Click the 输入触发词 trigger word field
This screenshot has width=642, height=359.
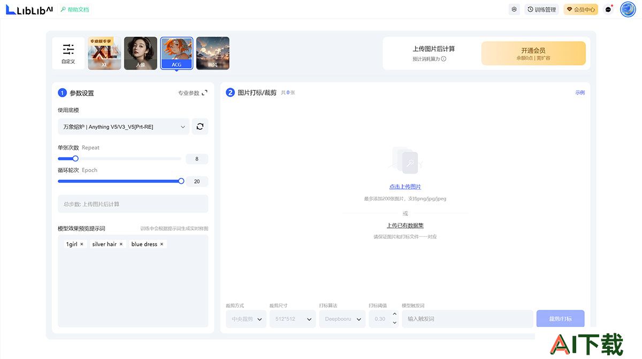[468, 319]
